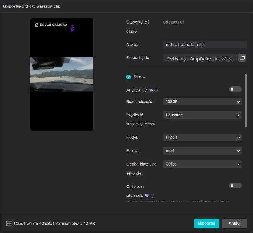Click the Format label
This screenshot has width=253, height=233.
[132, 151]
